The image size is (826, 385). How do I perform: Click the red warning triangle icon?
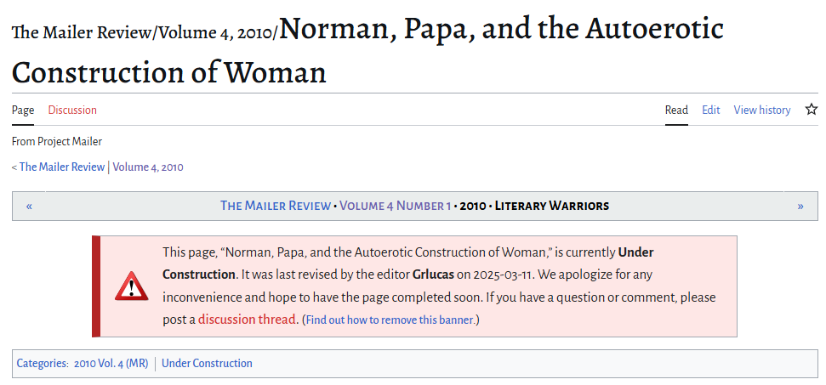(131, 286)
